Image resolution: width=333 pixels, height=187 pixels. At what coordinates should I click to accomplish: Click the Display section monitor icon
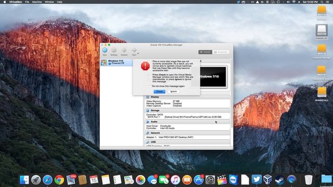click(148, 97)
